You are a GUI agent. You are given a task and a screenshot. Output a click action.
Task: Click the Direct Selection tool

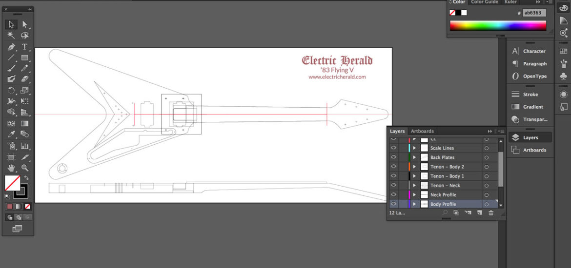[x=24, y=24]
